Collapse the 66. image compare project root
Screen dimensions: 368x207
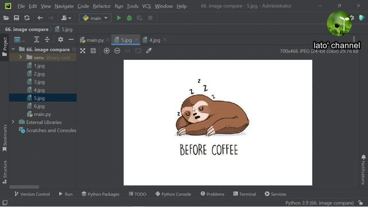(x=13, y=49)
